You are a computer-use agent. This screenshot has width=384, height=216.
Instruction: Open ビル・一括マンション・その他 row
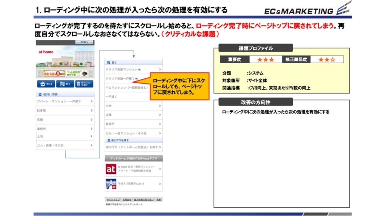(134, 133)
